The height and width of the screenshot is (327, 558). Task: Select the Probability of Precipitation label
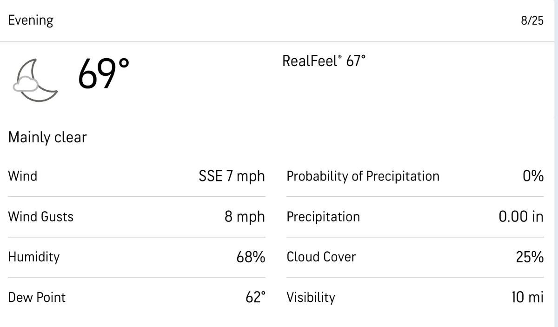coord(363,176)
